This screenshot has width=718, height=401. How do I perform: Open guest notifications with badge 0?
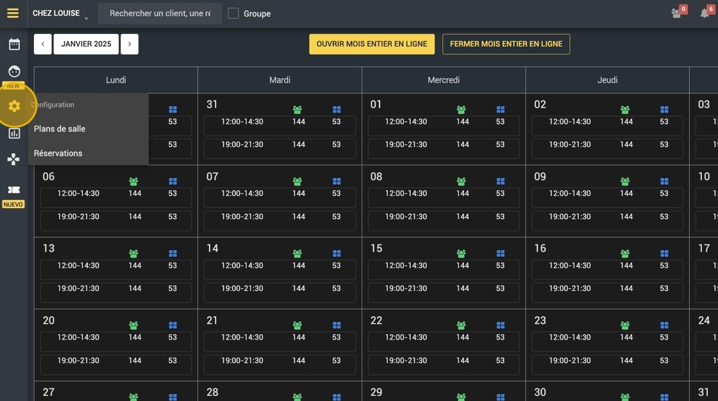677,13
